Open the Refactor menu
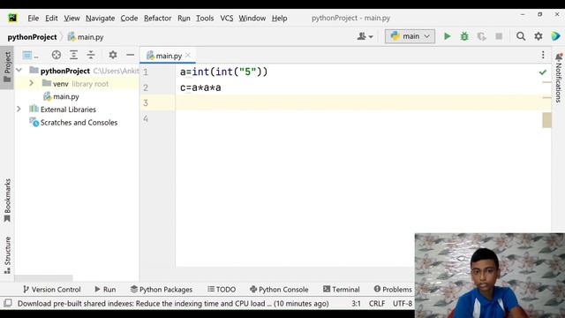Viewport: 565px width, 318px height. [x=157, y=18]
